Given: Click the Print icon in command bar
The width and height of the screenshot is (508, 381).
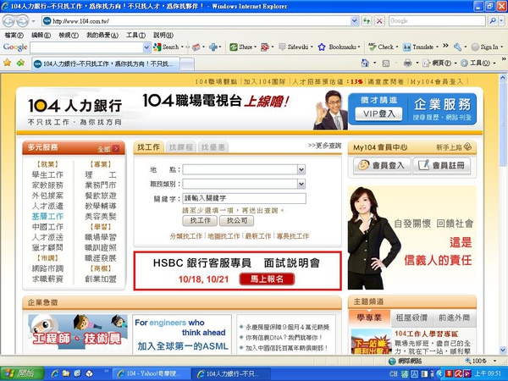Looking at the screenshot, I should click(x=407, y=63).
